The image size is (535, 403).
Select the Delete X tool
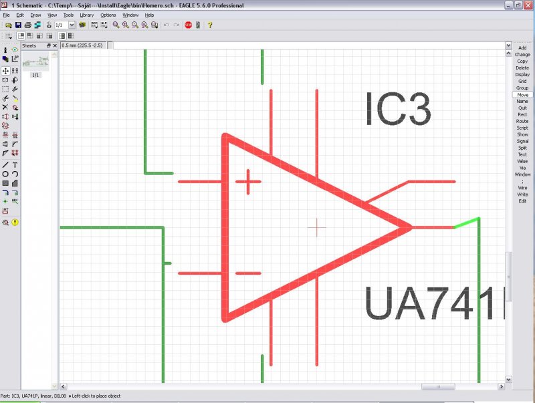[5, 108]
